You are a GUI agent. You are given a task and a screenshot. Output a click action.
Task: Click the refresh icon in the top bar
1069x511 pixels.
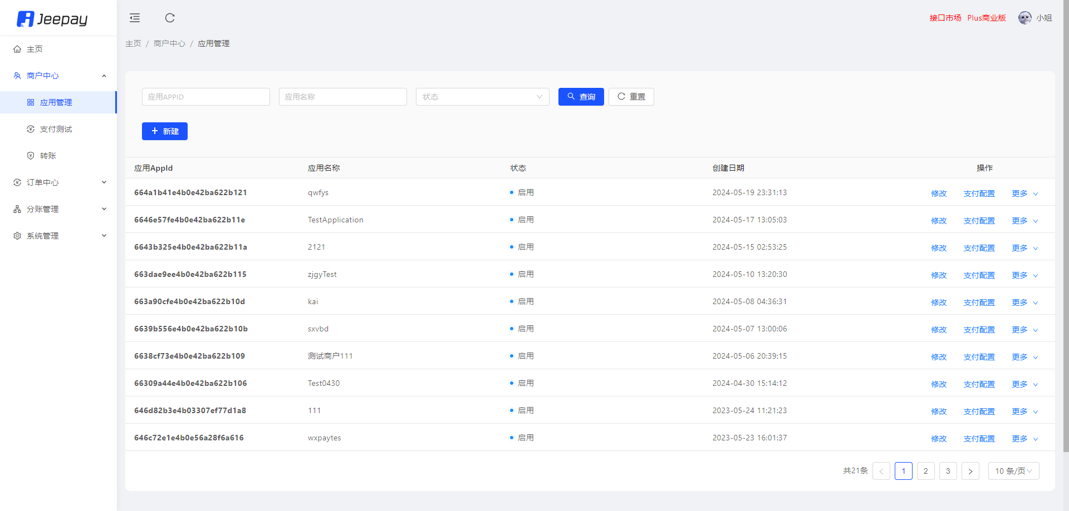pos(170,18)
